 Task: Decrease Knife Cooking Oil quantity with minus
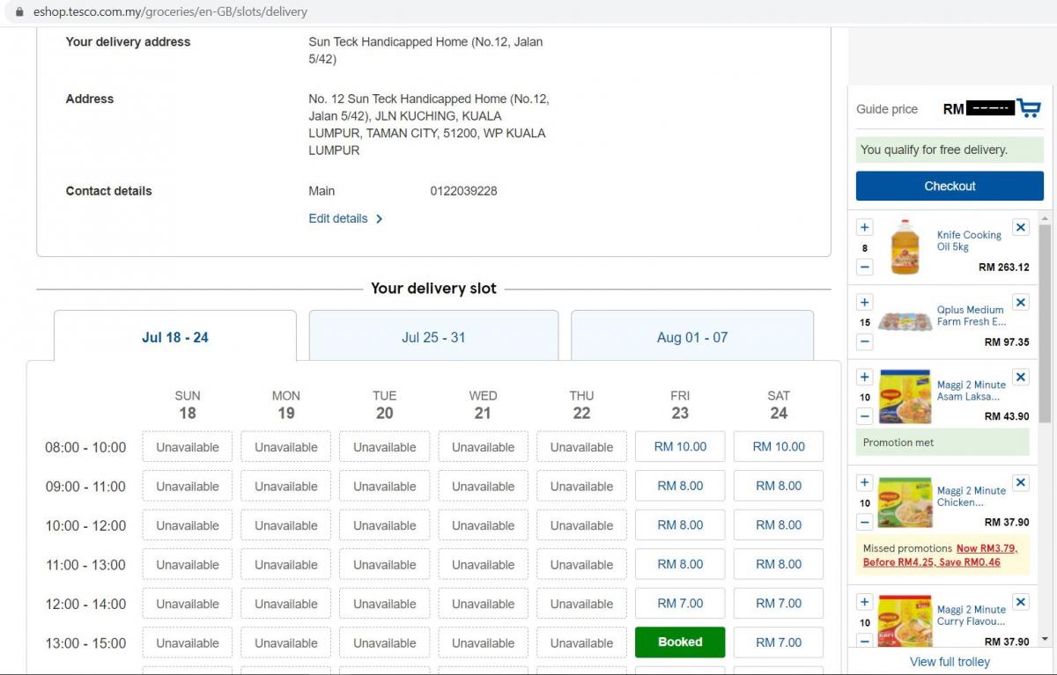864,267
